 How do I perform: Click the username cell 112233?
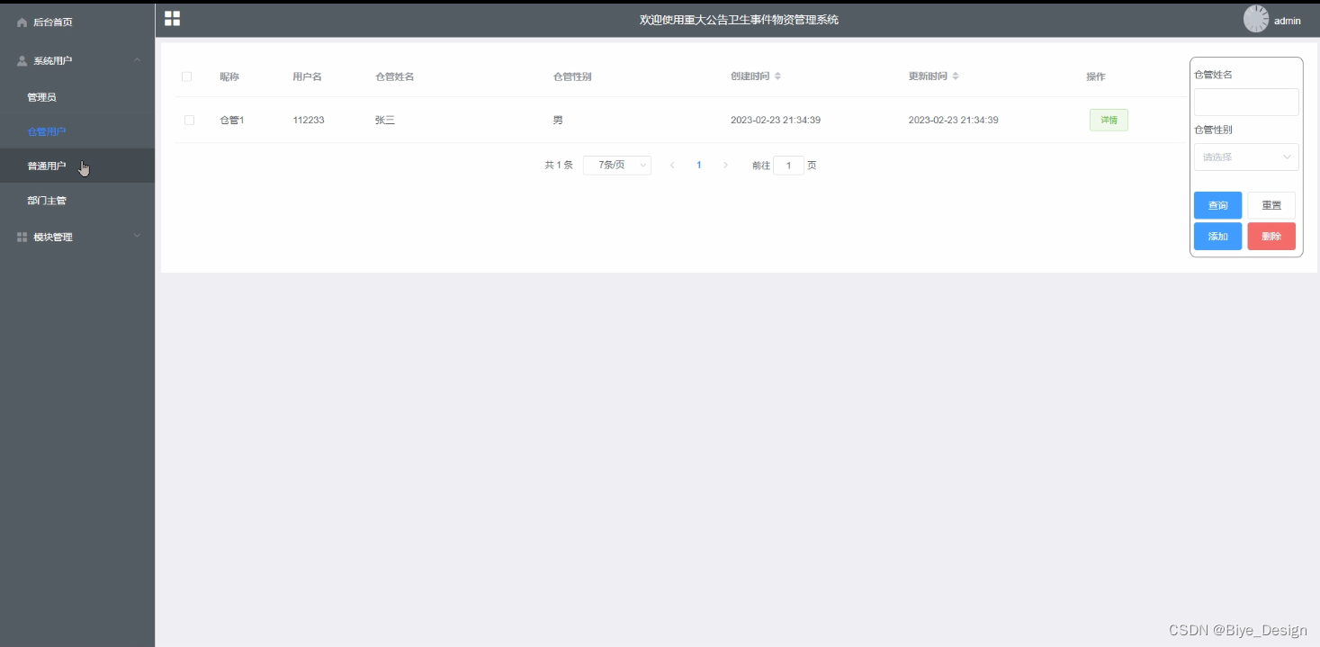click(x=309, y=120)
